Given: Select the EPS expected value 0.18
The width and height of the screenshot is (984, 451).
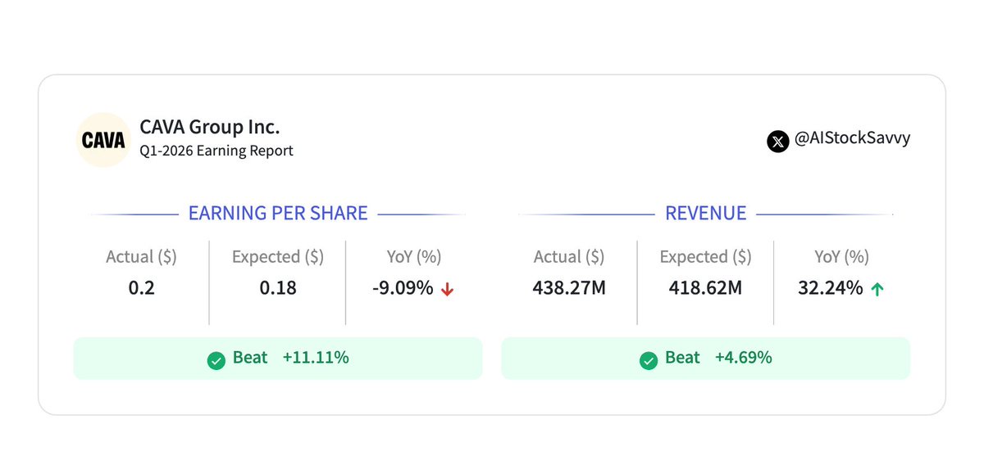Looking at the screenshot, I should 278,288.
